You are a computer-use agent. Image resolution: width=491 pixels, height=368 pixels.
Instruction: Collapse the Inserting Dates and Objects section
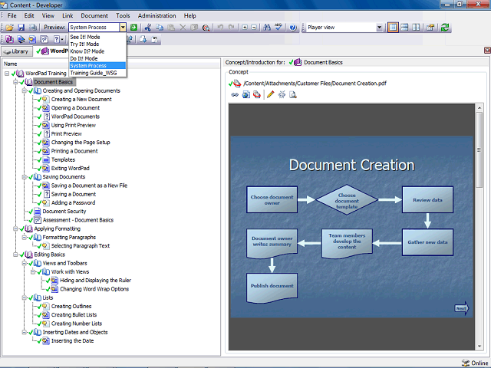(x=24, y=332)
